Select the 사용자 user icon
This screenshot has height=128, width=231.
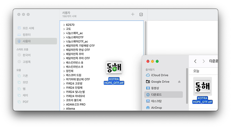pos(19,41)
